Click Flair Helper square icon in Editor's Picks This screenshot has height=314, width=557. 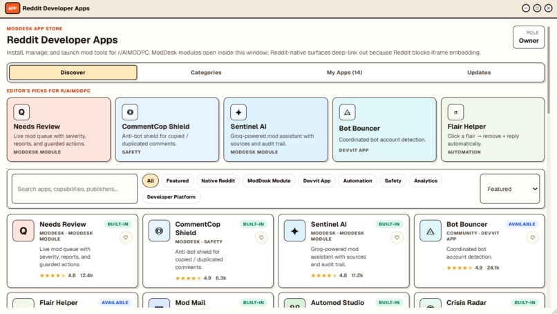point(455,112)
